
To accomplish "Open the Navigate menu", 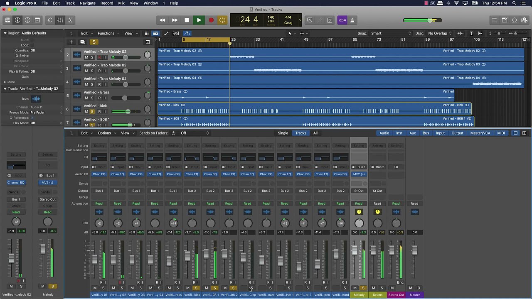I will point(87,3).
